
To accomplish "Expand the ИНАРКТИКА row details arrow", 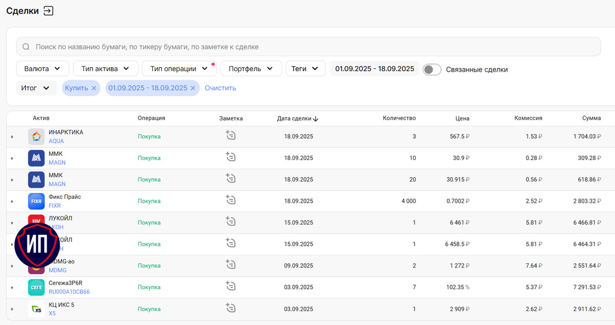I will pos(12,137).
